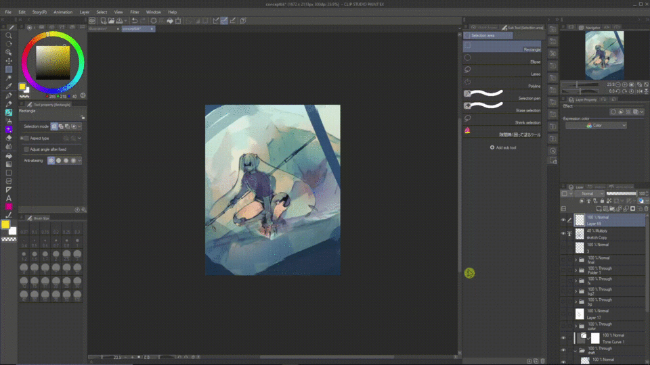Select the Text tool letter A

(x=8, y=198)
